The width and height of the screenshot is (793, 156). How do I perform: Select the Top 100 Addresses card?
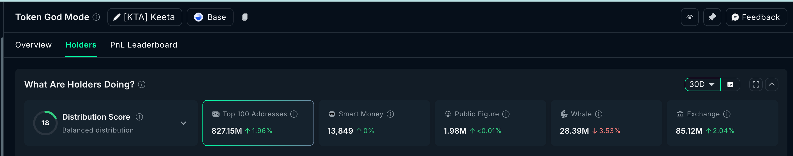(x=258, y=123)
